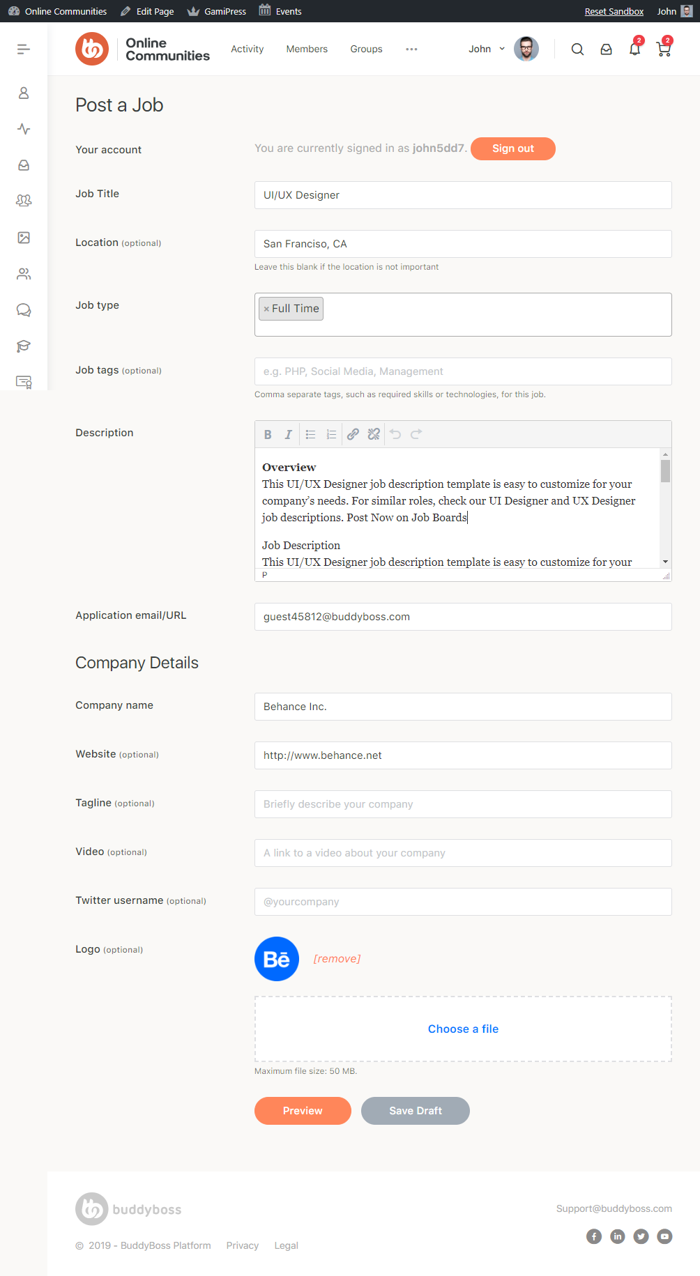This screenshot has height=1276, width=700.
Task: Toggle italic formatting in description editor
Action: (288, 434)
